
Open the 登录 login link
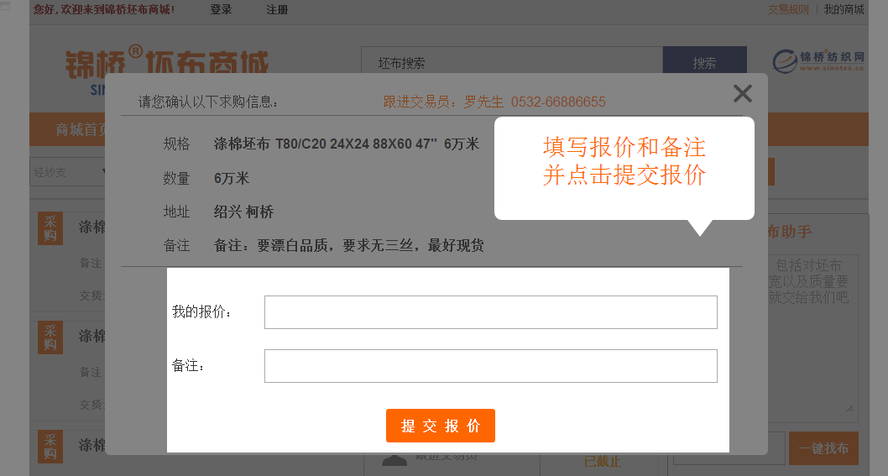221,10
